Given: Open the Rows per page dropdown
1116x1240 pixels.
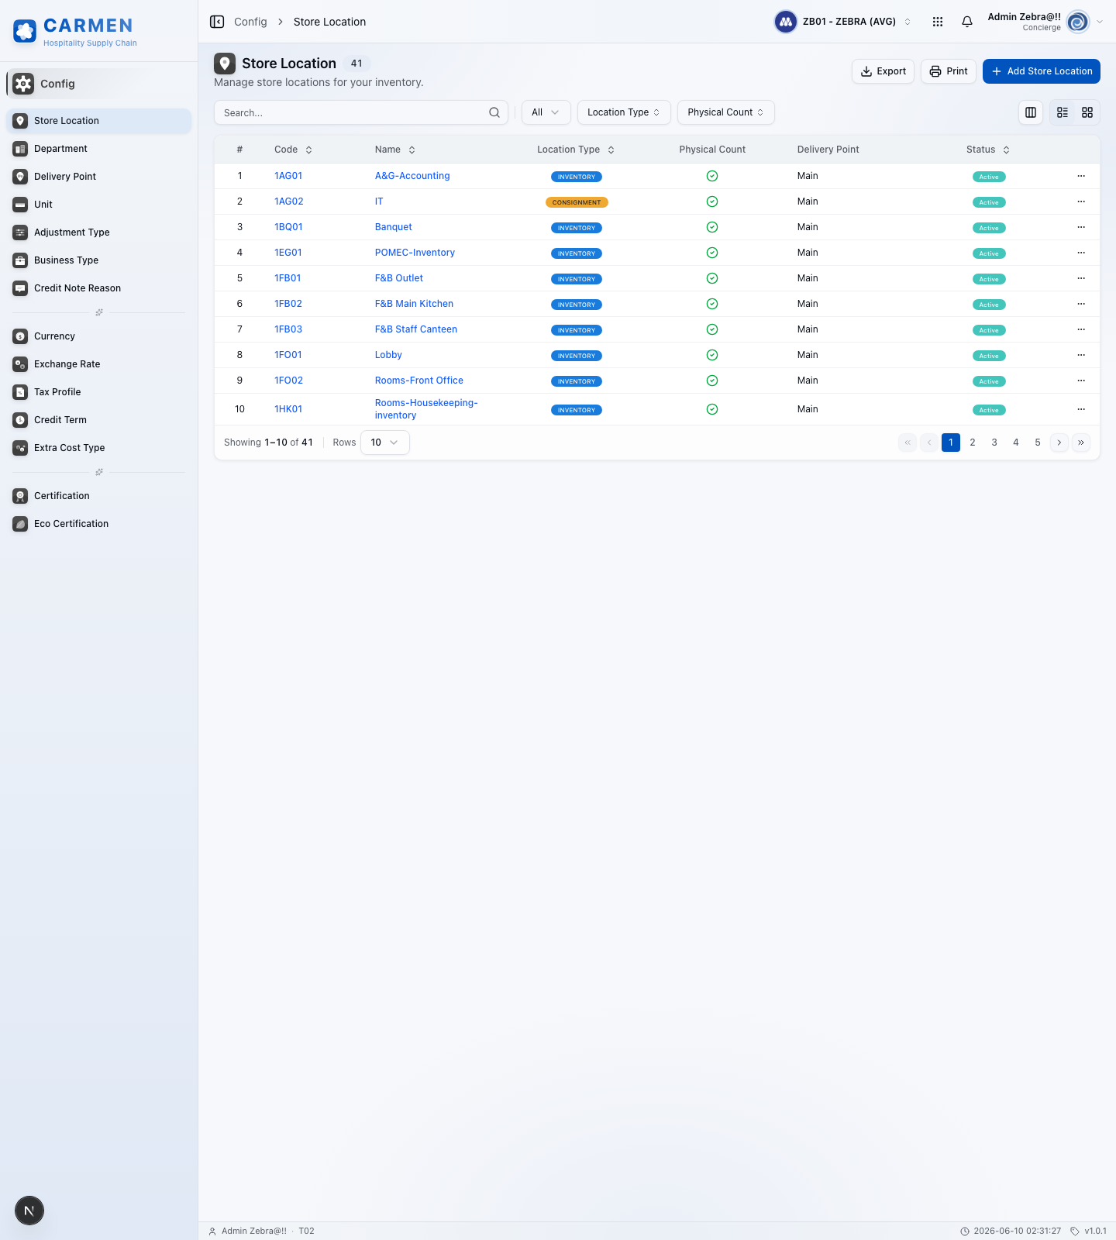Looking at the screenshot, I should (x=385, y=443).
